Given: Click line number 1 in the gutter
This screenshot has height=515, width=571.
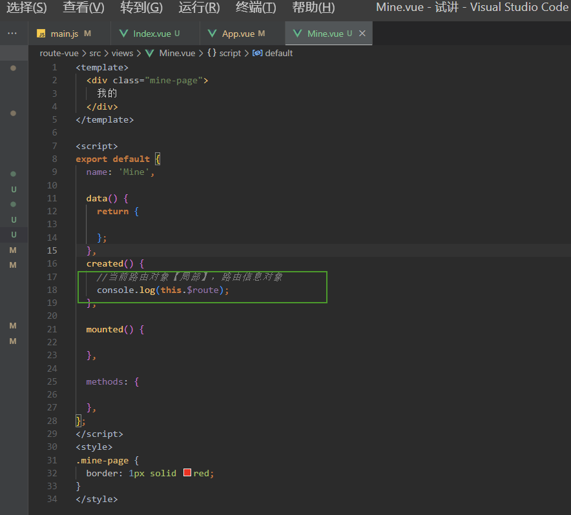Looking at the screenshot, I should tap(55, 67).
